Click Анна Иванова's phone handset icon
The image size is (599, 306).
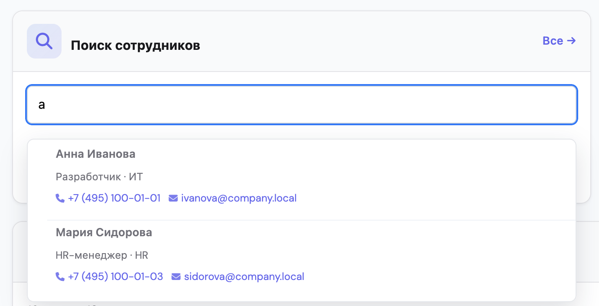(x=60, y=199)
